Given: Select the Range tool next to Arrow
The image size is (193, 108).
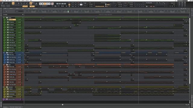Looking at the screenshot, I should (x=16, y=3).
